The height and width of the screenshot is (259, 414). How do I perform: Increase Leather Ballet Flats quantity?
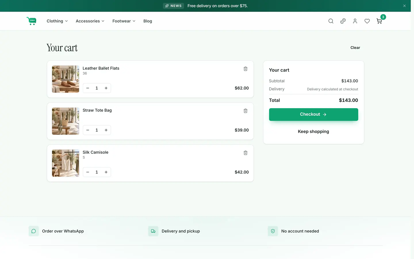[x=106, y=88]
